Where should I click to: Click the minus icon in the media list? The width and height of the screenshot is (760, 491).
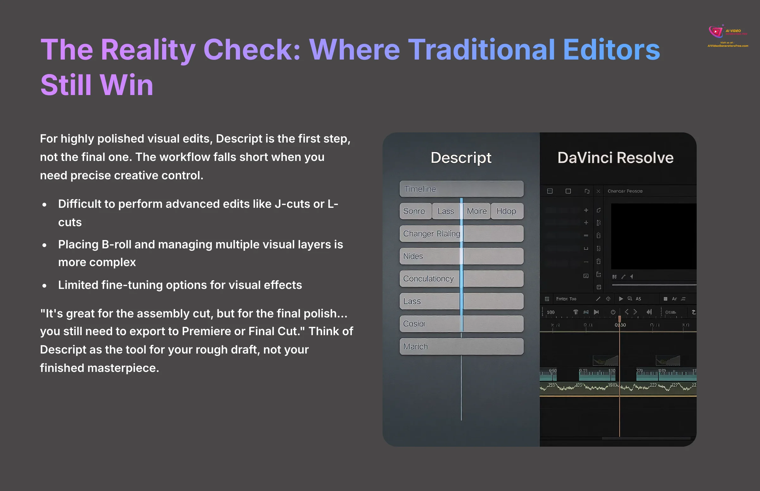coord(586,262)
